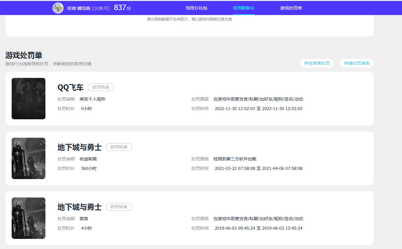The height and width of the screenshot is (249, 402).
Task: Switch to the 游戏处罚单 tab
Action: [x=290, y=8]
